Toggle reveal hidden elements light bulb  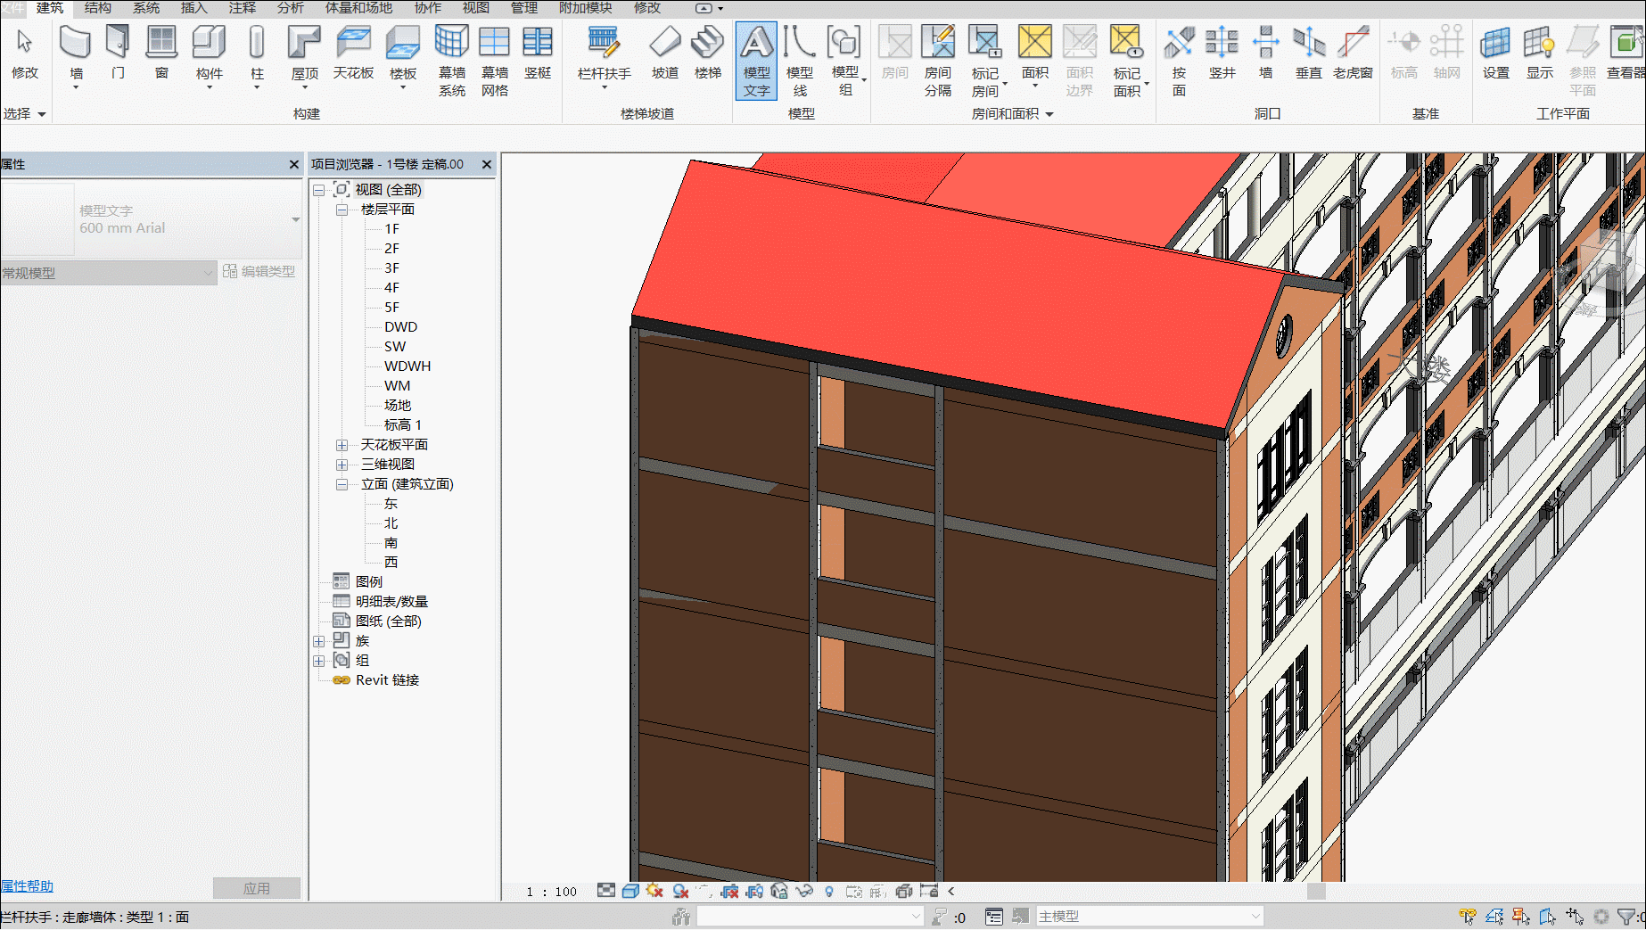coord(828,891)
